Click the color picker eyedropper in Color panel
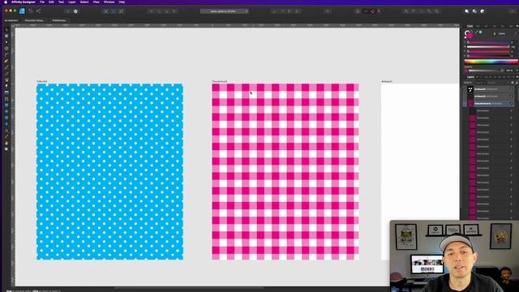 477,32
